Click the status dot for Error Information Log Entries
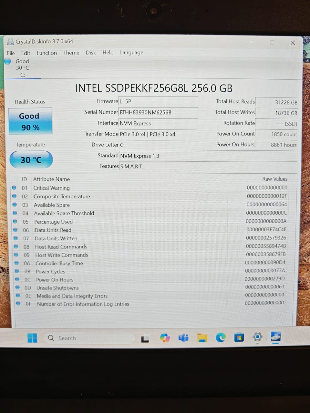310x413 pixels. point(18,303)
